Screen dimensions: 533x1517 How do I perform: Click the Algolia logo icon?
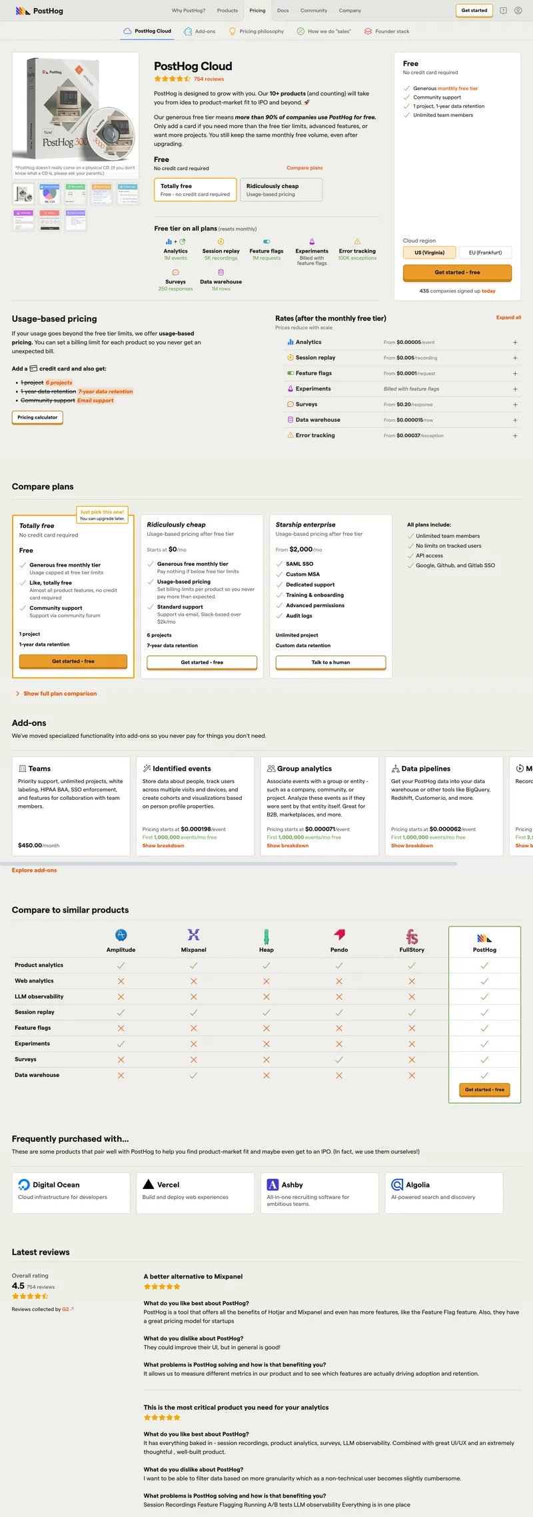click(x=397, y=1184)
